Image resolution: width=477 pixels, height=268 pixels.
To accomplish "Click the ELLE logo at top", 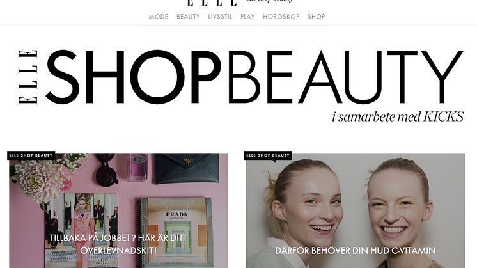I will pos(212,3).
